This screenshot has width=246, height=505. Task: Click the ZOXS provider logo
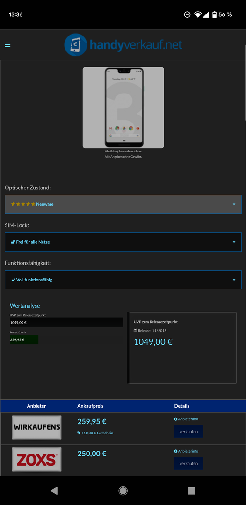pos(36,459)
